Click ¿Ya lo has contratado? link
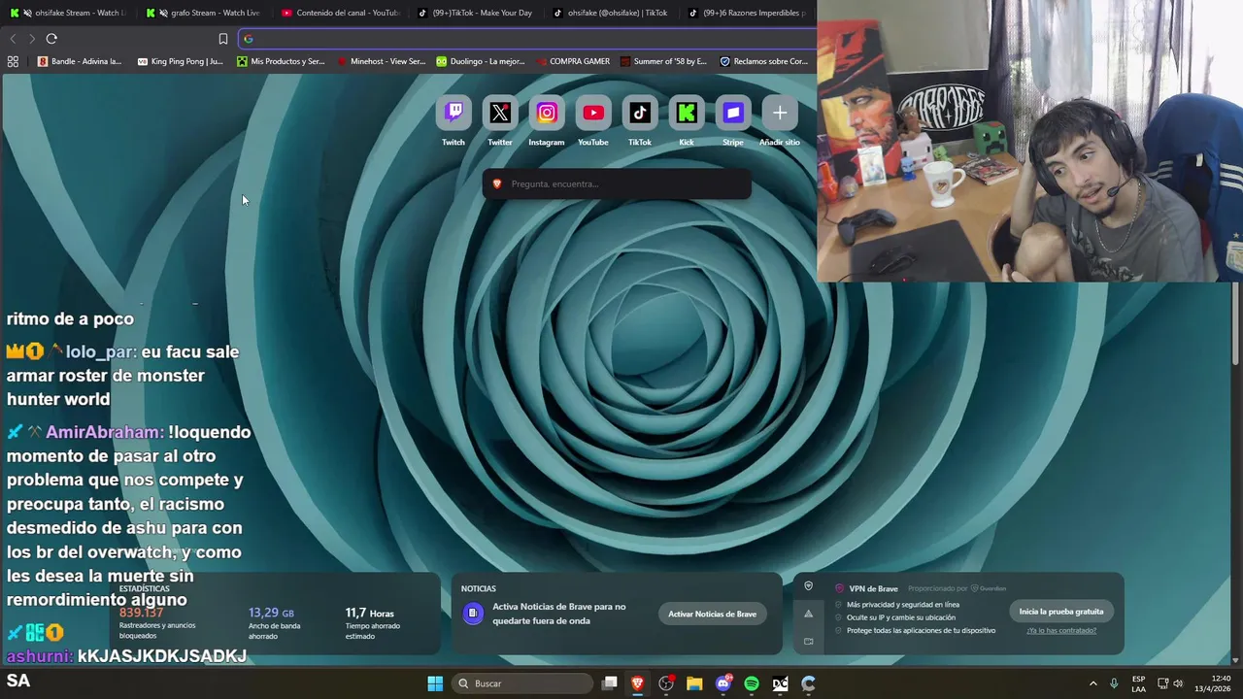 click(1061, 630)
